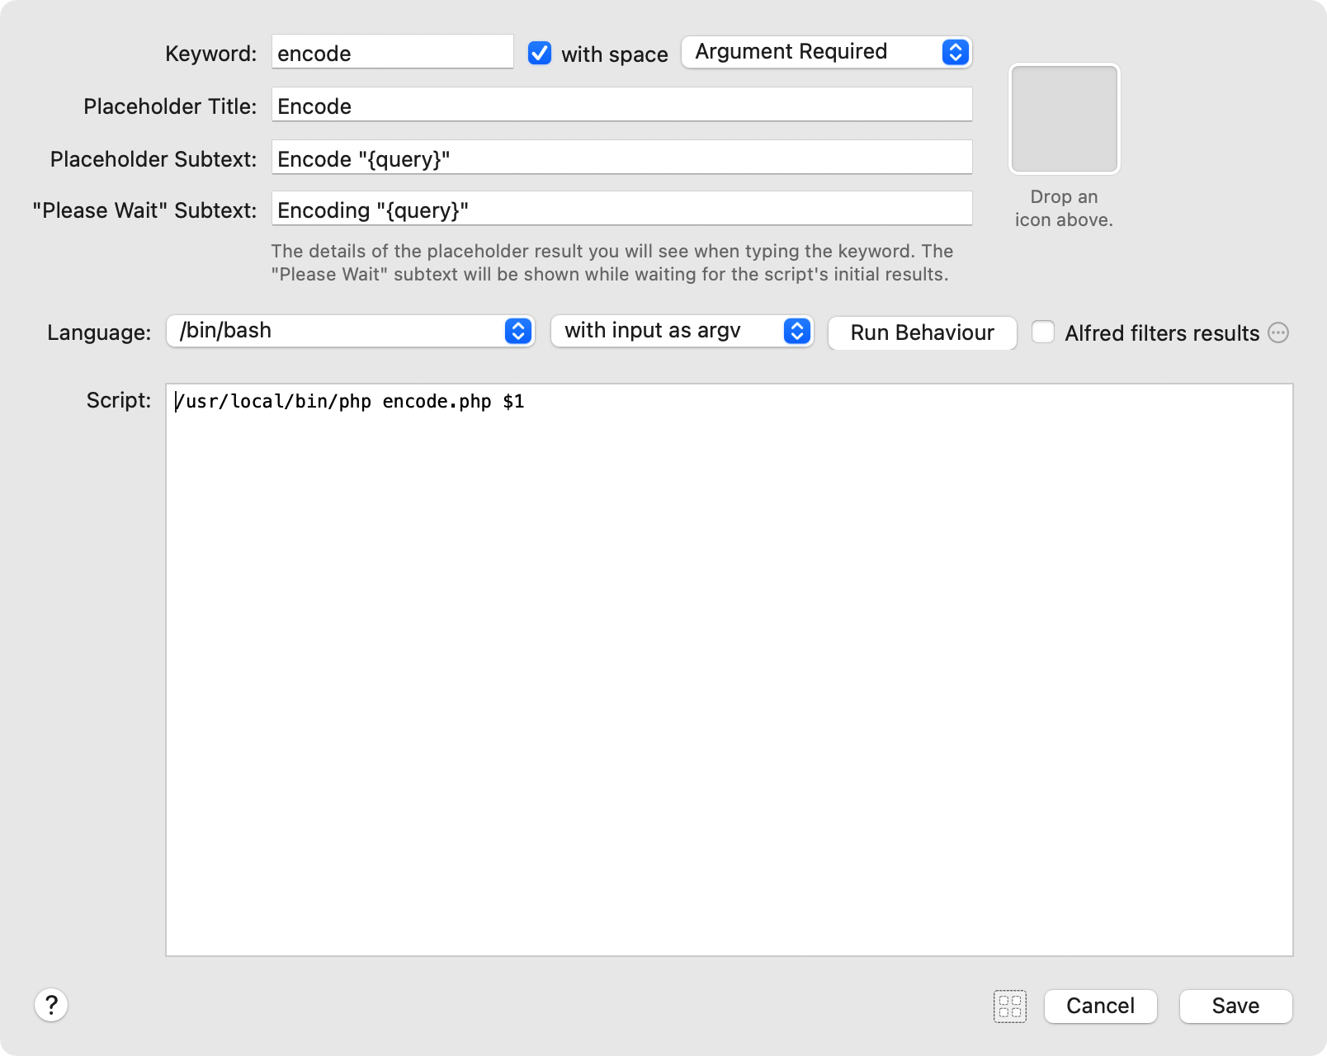Click the Placeholder Subtext field

tap(622, 158)
